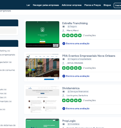
Task: Click the Viagens e hospitalidade category tag
Action: (80, 59)
